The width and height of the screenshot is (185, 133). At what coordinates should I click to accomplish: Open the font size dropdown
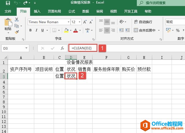click(79, 22)
